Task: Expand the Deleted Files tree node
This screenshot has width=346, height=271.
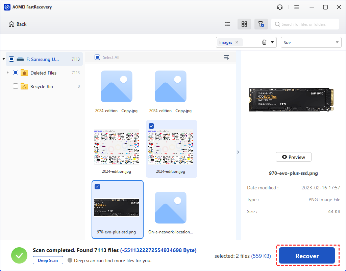Action: tap(8, 72)
